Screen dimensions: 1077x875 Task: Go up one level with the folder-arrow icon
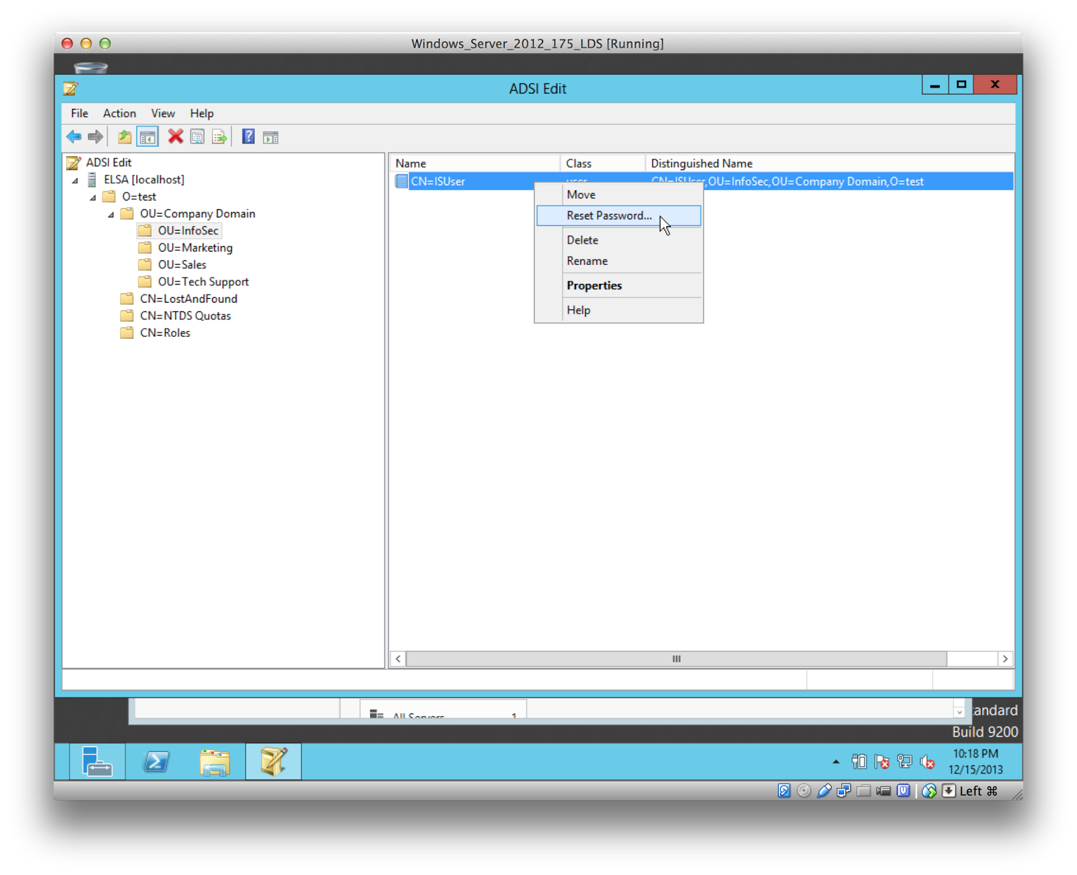[x=125, y=137]
